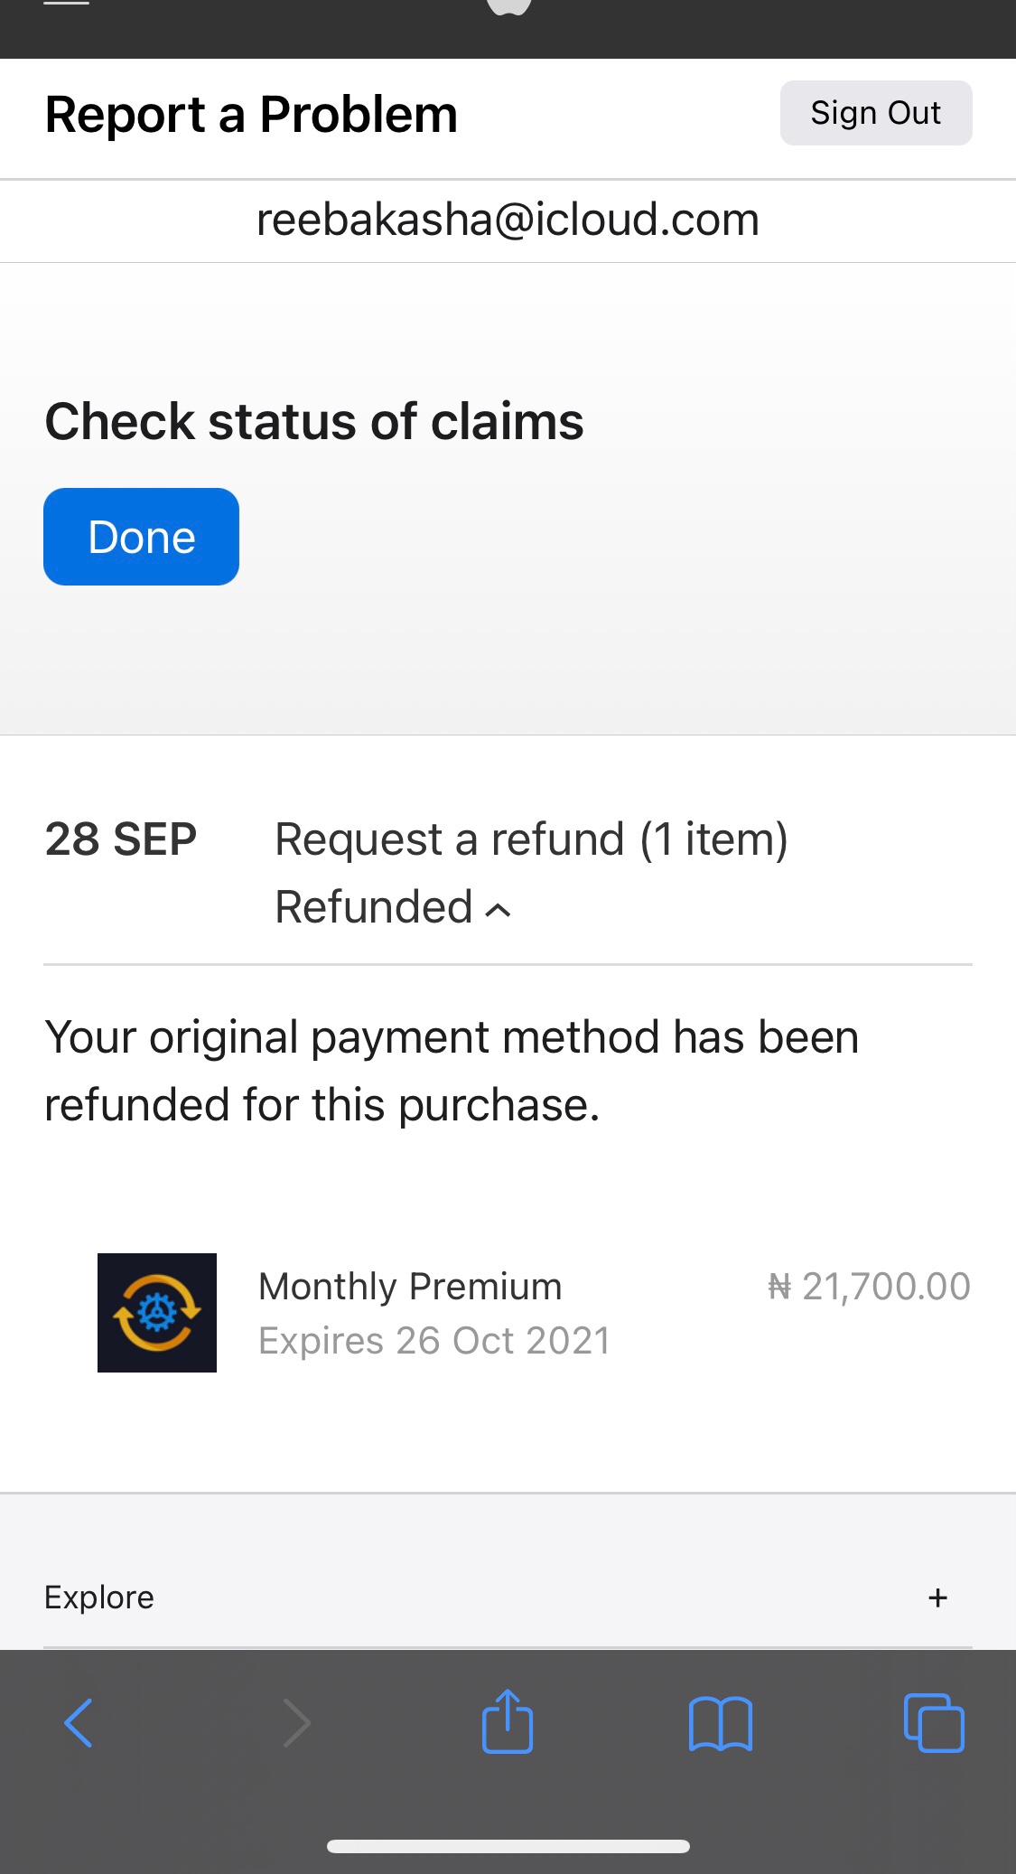Open the Safari bookmarks book icon

pyautogui.click(x=720, y=1723)
